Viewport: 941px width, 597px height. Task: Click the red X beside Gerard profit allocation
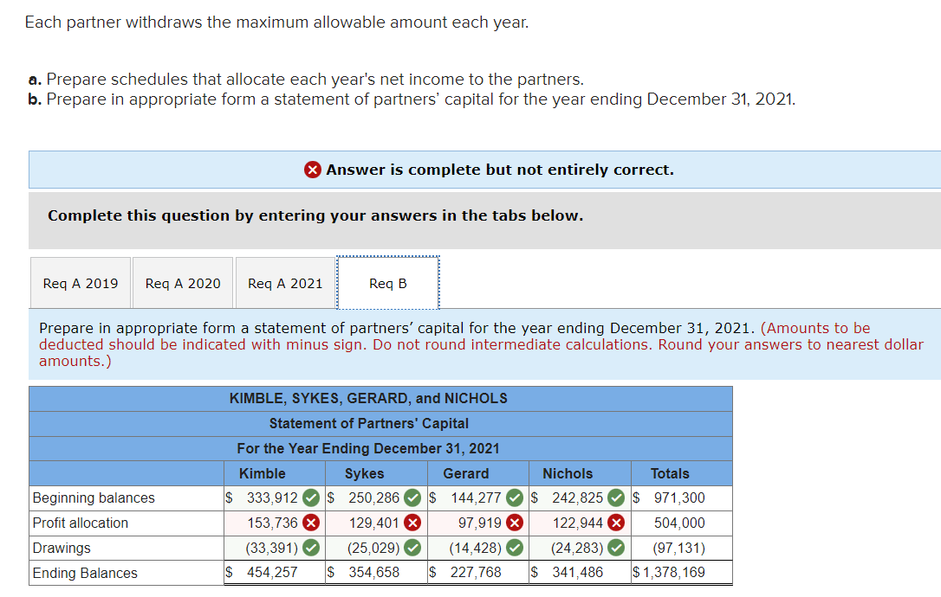click(x=515, y=523)
